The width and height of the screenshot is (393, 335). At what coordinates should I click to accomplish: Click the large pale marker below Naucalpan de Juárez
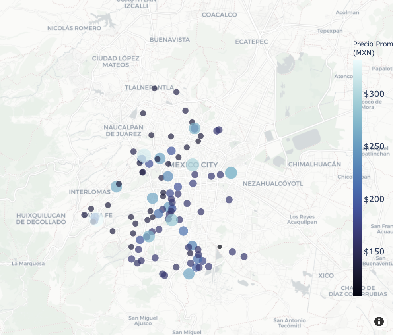144,156
